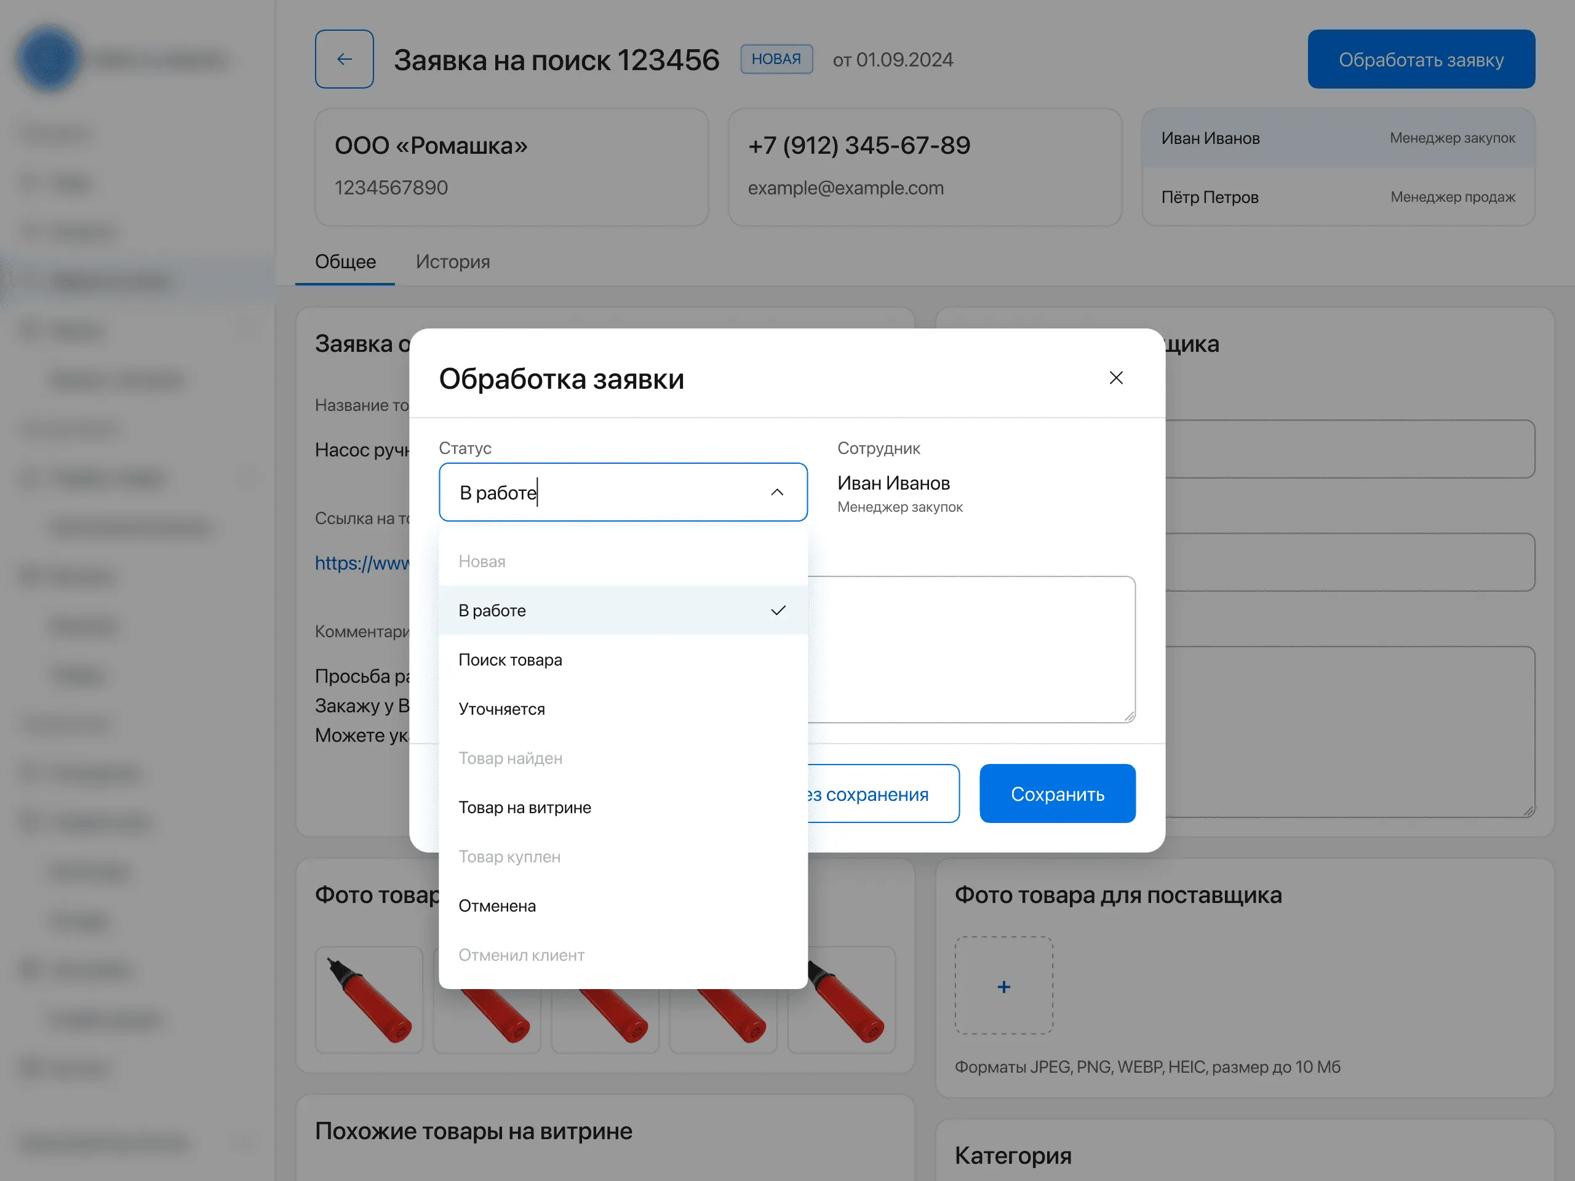The height and width of the screenshot is (1181, 1575).
Task: Choose Уточняется status
Action: click(623, 709)
